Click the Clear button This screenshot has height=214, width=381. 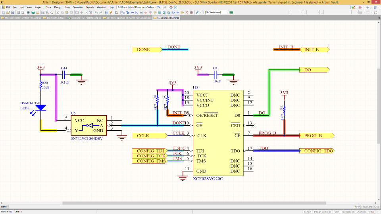click(x=377, y=207)
